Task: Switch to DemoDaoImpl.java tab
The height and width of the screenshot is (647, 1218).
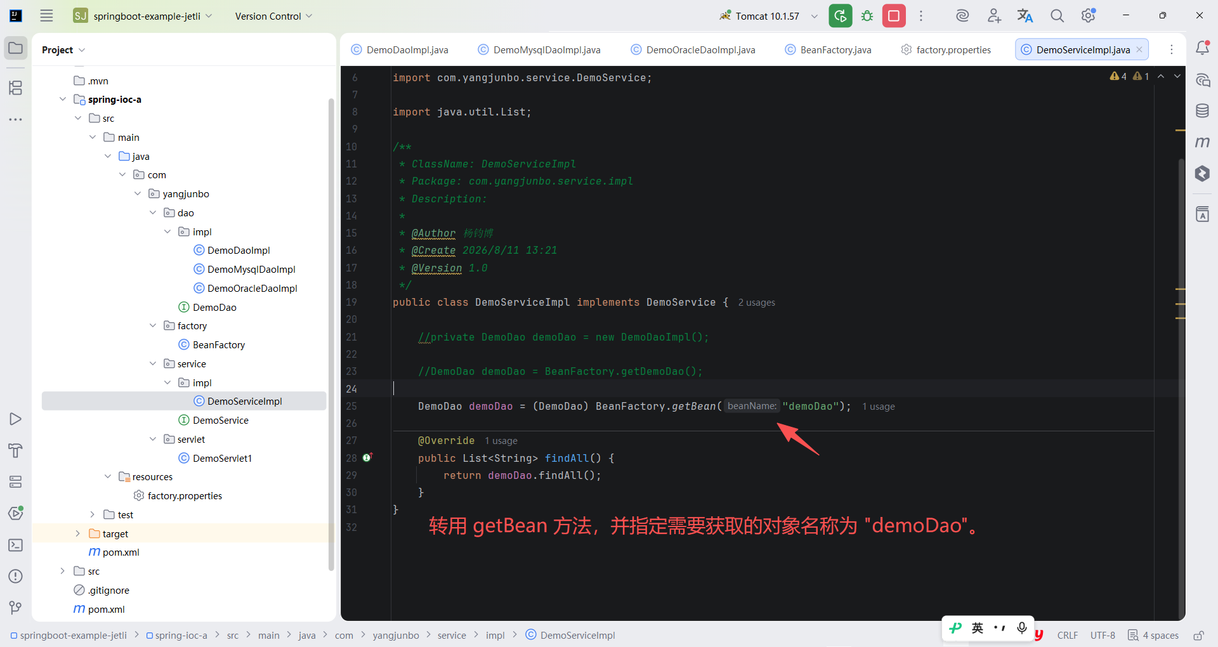Action: [400, 49]
